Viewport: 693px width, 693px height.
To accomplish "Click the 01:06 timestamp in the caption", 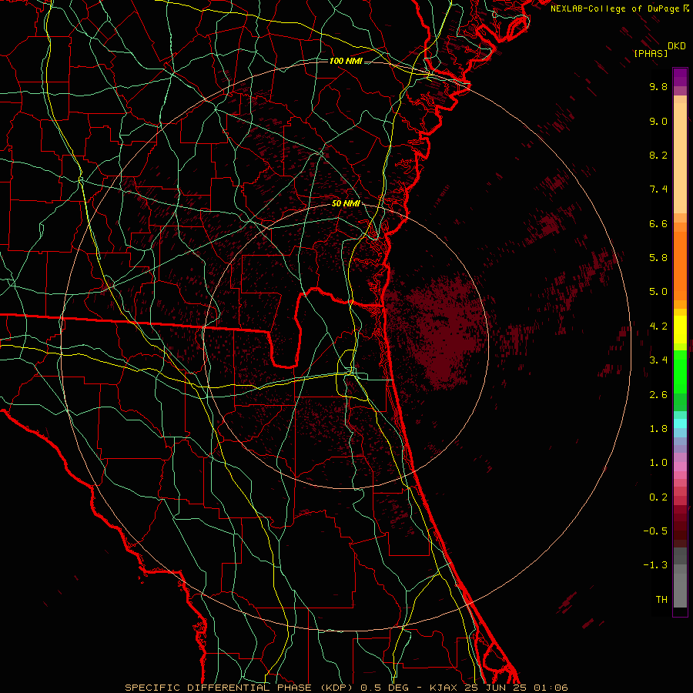I will pos(551,688).
